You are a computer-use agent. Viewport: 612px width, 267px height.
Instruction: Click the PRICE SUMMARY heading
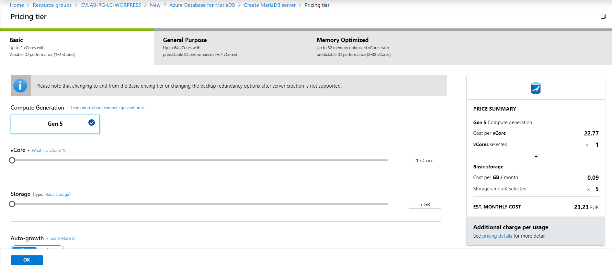pyautogui.click(x=494, y=109)
